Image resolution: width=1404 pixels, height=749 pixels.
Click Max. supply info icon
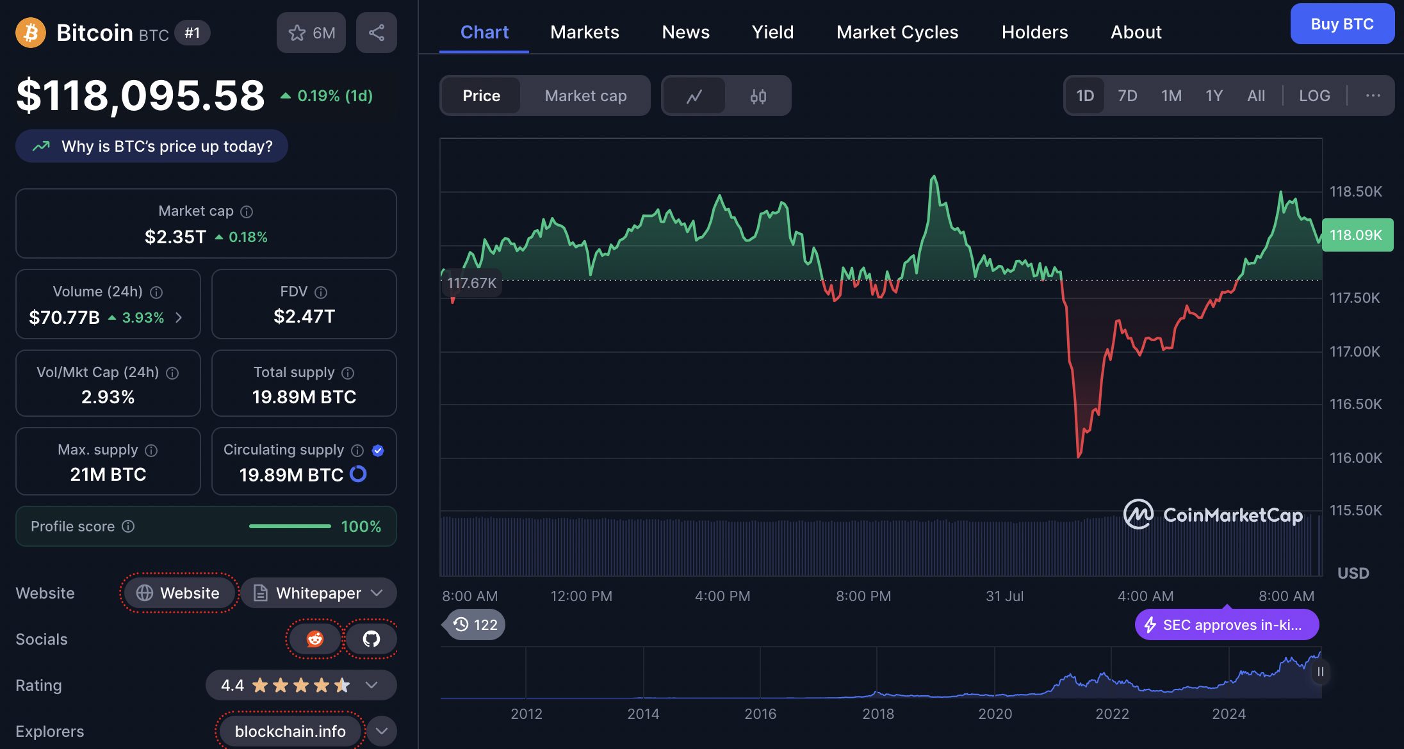(151, 450)
